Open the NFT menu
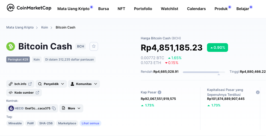266x139 pixels. [x=122, y=9]
